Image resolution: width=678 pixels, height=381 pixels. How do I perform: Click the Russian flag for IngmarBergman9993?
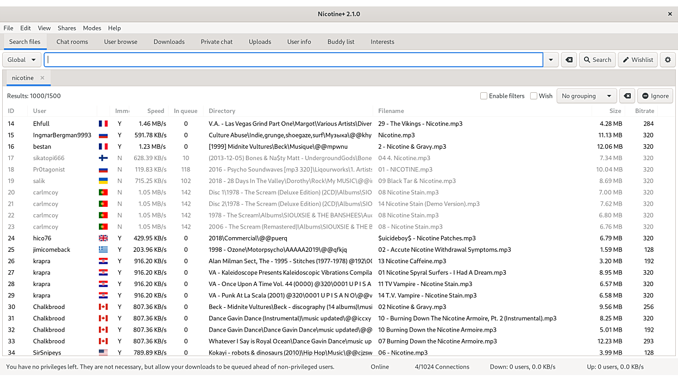[103, 135]
